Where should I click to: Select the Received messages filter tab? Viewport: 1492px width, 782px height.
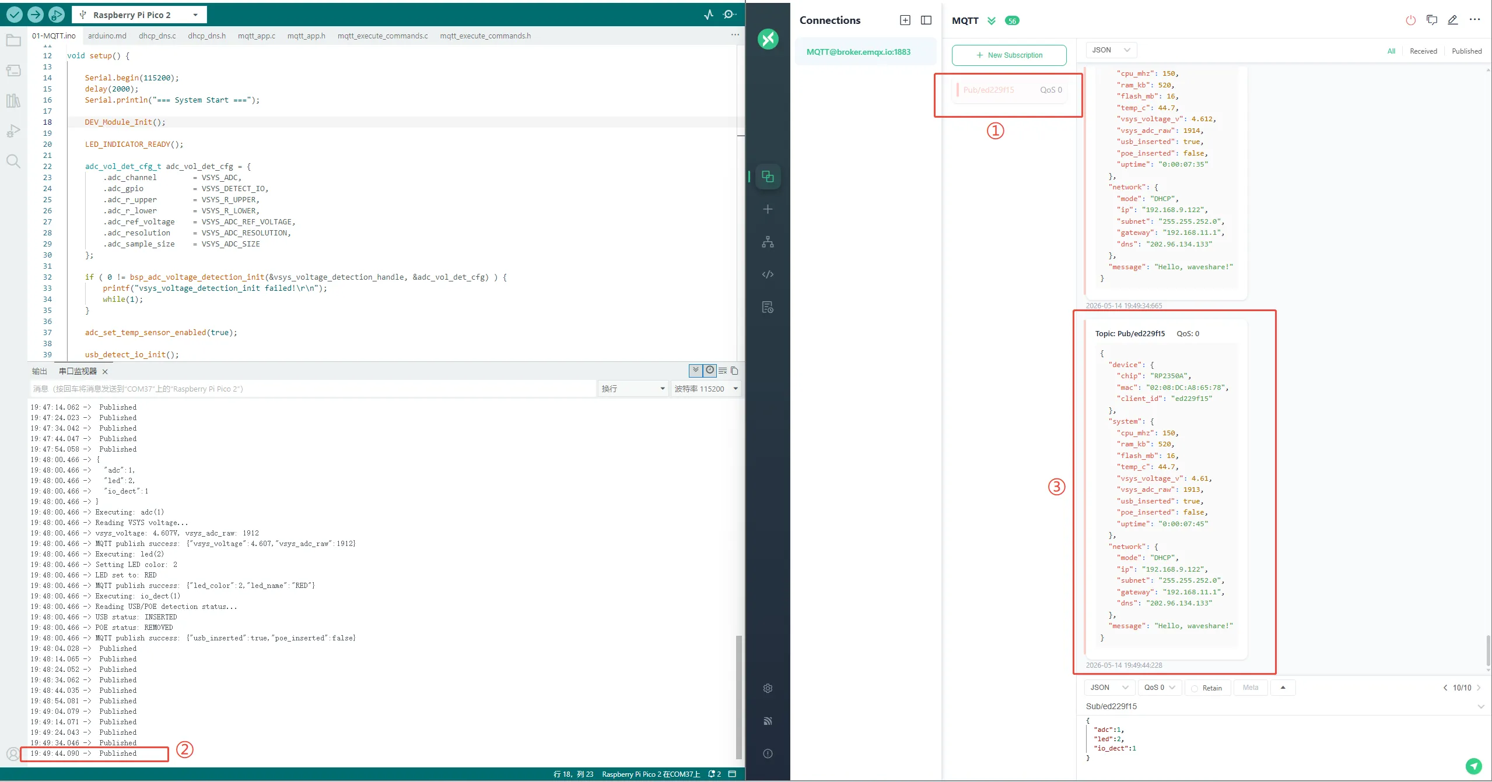[x=1423, y=51]
